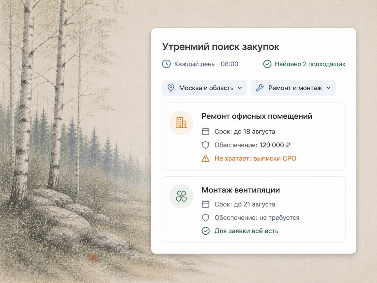
Task: Expand the chevron on Москва и область
Action: tap(240, 88)
